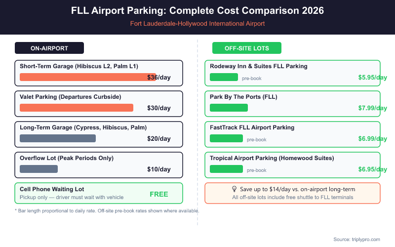This screenshot has height=247, width=395.
Task: Select the ON-AIRPORT section badge
Action: click(49, 48)
